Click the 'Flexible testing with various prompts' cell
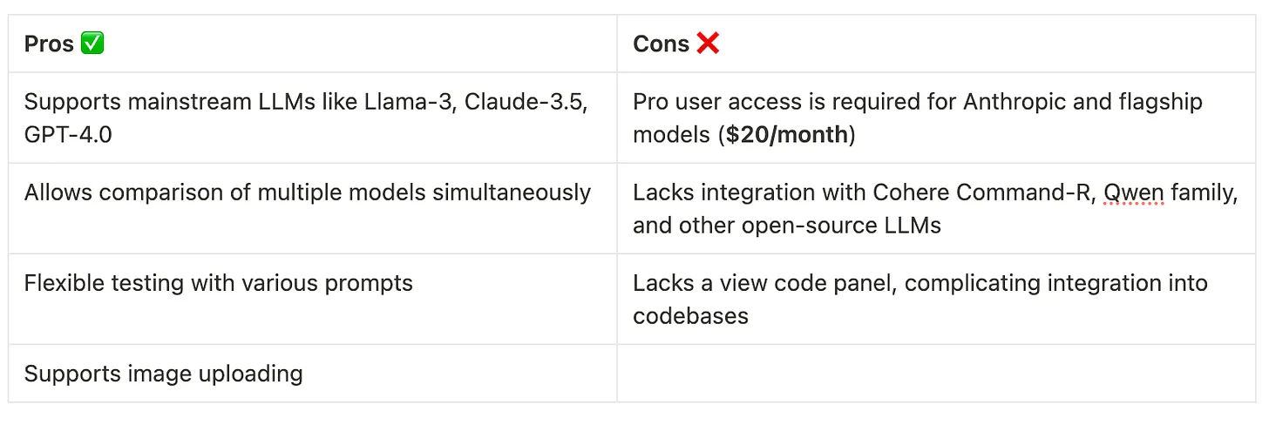 pos(218,283)
